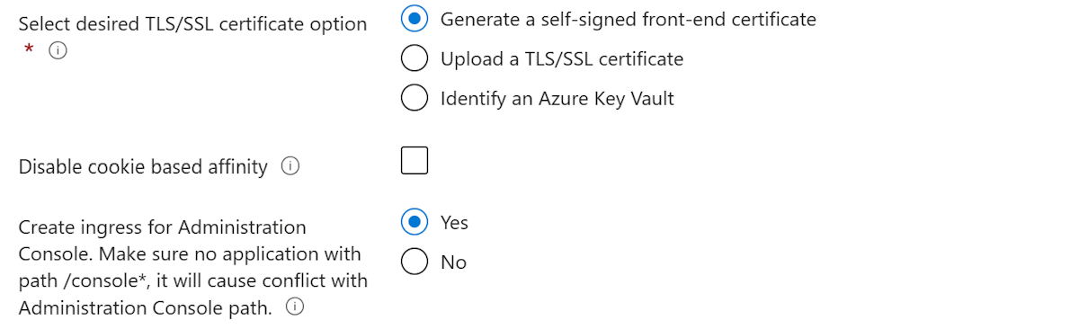The height and width of the screenshot is (329, 1079).
Task: Click 'Console. Make sure no application with' text line
Action: click(x=190, y=253)
